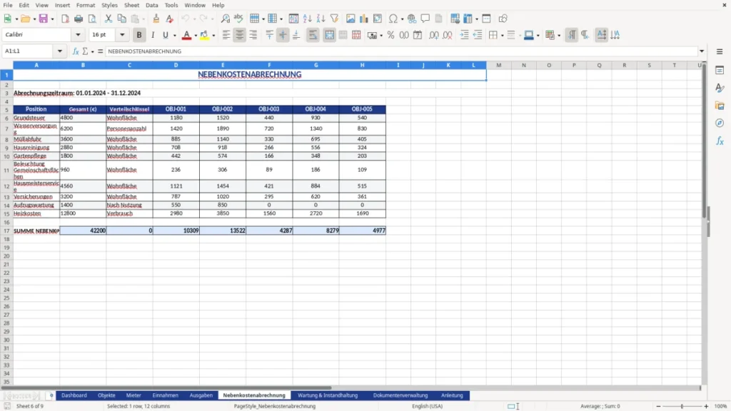This screenshot has height=411, width=731.
Task: Toggle Wrap Text
Action: (313, 35)
